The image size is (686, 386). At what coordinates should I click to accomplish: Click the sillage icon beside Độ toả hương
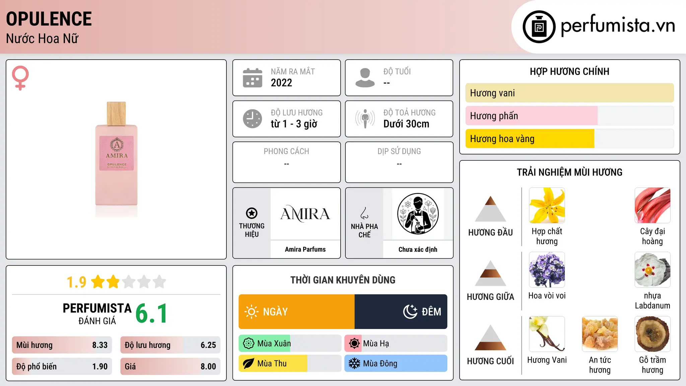click(365, 119)
